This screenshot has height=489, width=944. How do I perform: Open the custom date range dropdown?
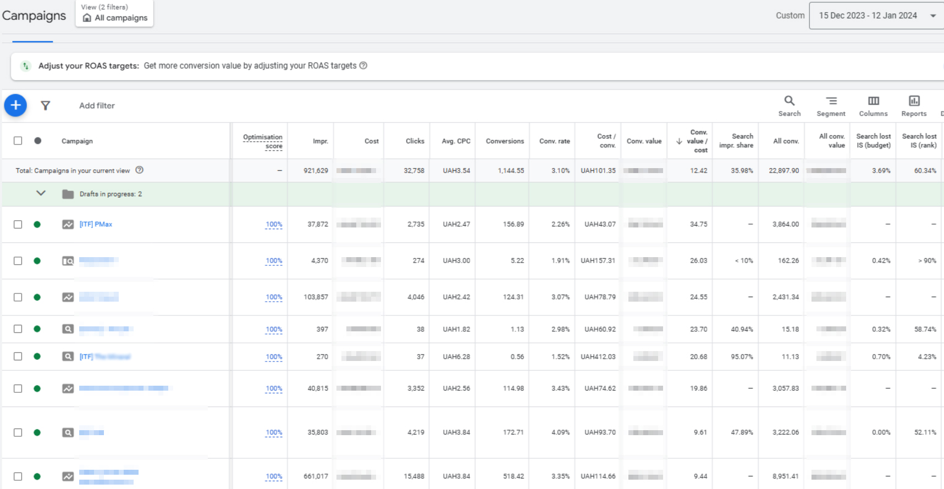[x=876, y=15]
